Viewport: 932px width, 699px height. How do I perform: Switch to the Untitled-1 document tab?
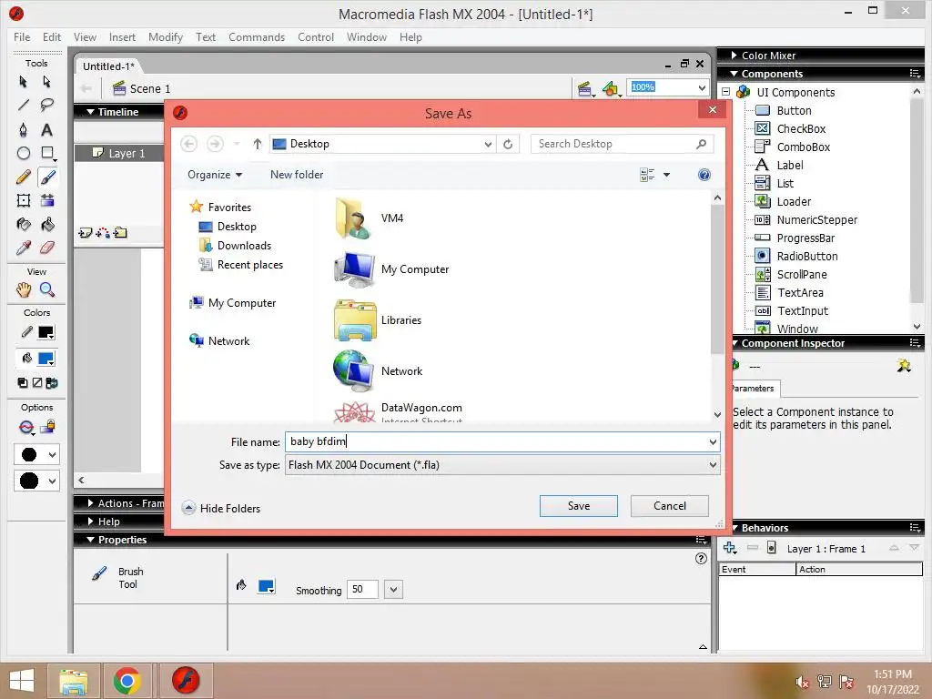(x=109, y=66)
